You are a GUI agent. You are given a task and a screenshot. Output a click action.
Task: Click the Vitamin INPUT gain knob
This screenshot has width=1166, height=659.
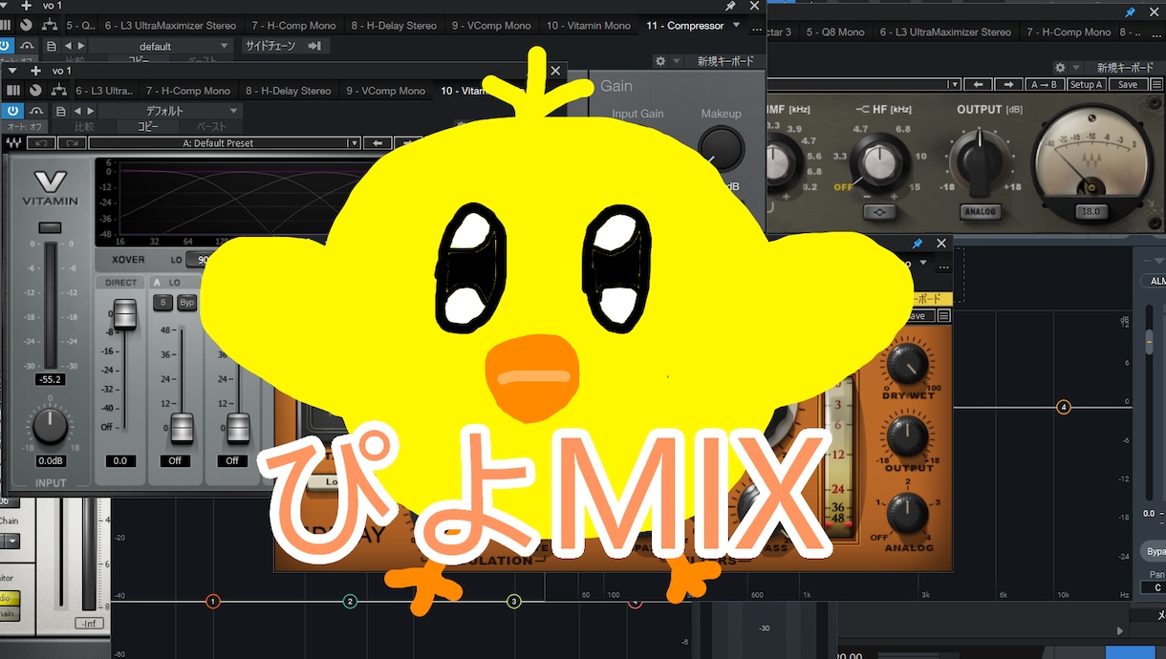click(x=50, y=426)
